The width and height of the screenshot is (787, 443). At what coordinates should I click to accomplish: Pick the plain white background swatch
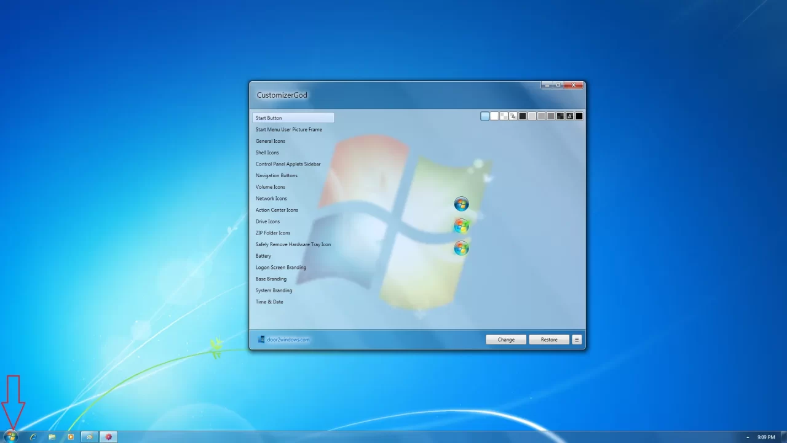pyautogui.click(x=494, y=116)
